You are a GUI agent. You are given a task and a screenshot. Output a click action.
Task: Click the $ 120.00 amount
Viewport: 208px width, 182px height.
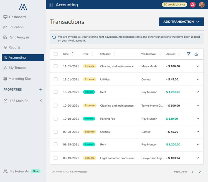(172, 119)
